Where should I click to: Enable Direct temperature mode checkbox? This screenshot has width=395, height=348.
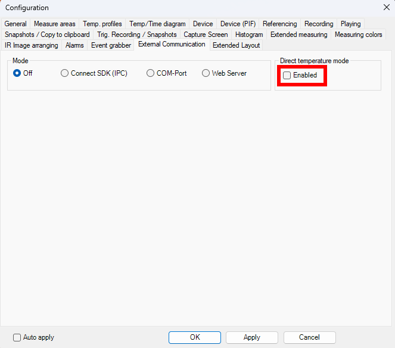287,76
